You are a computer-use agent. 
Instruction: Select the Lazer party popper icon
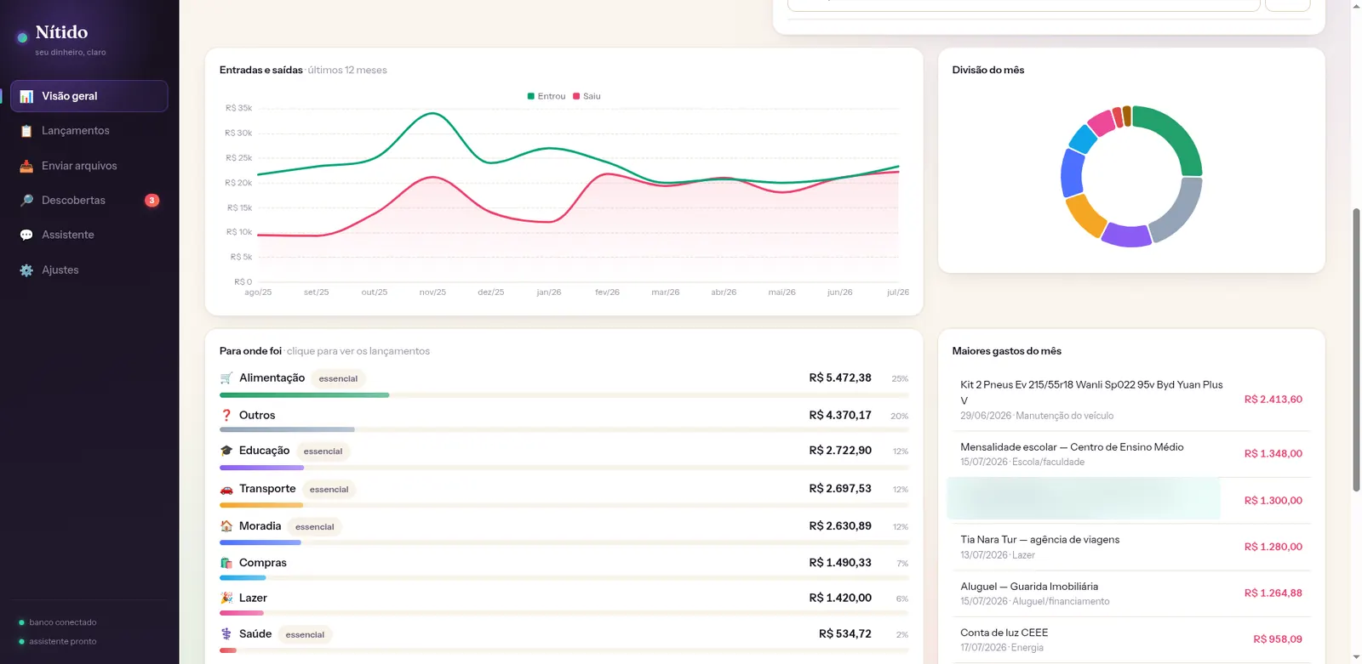226,598
